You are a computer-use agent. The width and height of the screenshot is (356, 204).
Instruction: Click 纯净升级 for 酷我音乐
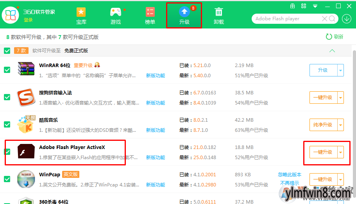click(x=323, y=125)
